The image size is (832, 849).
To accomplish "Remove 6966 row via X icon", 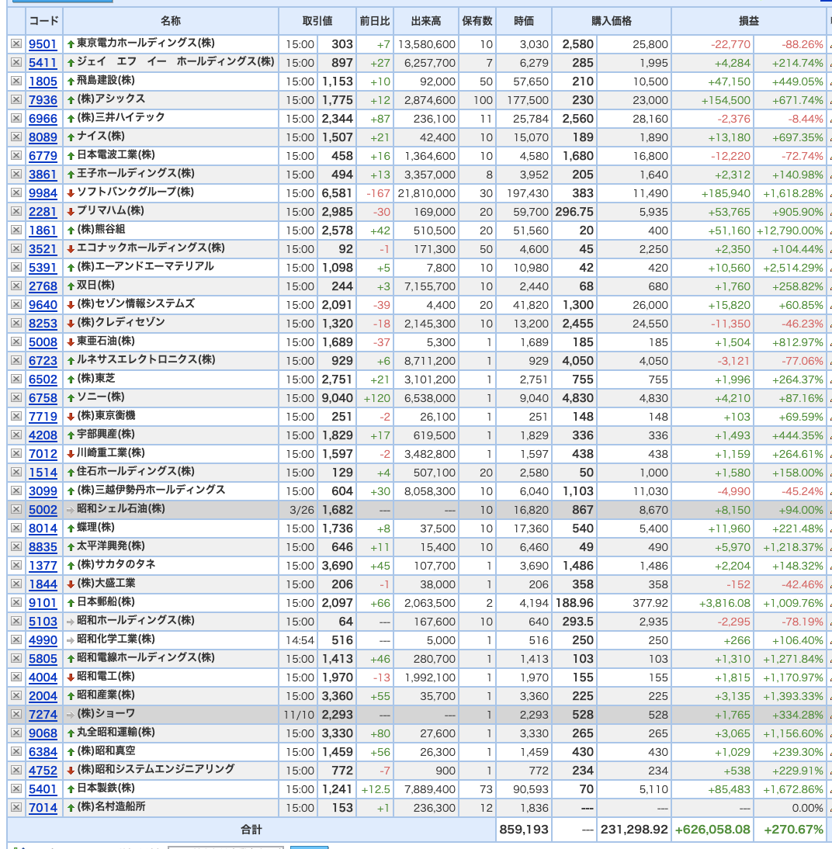I will click(x=16, y=119).
